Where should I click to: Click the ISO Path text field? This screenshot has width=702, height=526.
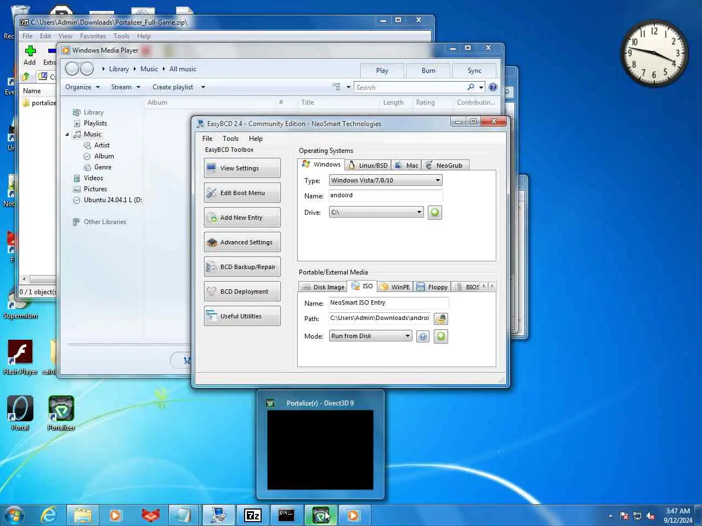click(380, 318)
